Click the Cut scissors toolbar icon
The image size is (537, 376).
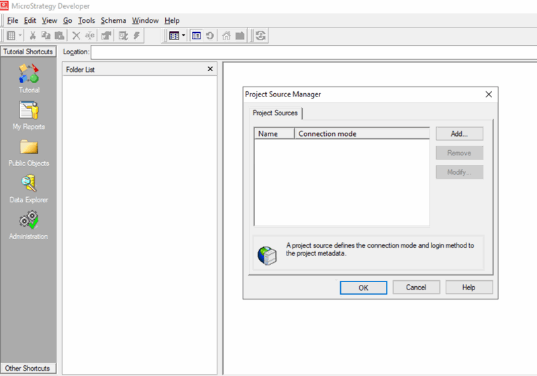pos(33,36)
